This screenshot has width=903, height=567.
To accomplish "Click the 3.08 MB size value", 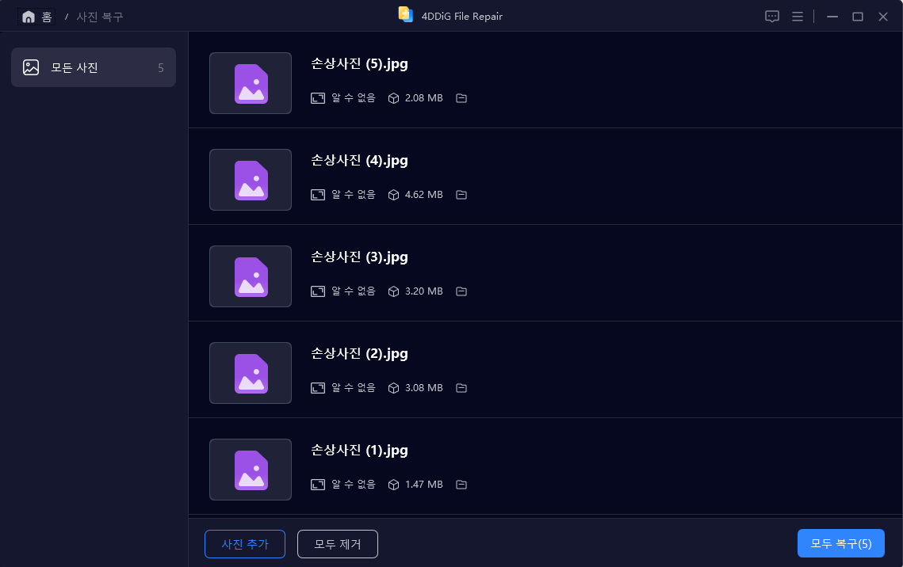I will click(x=424, y=388).
